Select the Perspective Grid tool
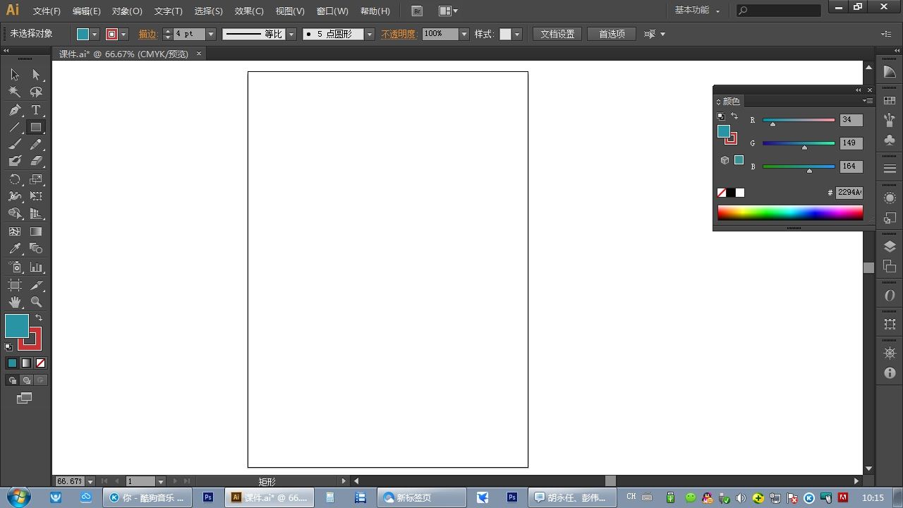Image resolution: width=903 pixels, height=508 pixels. 36,213
